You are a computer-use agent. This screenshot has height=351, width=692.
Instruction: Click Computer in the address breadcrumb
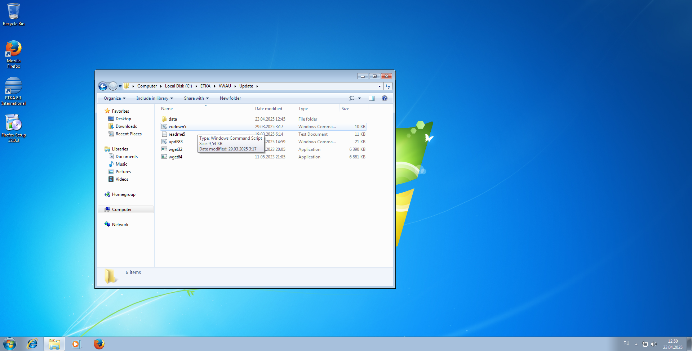[x=147, y=86]
